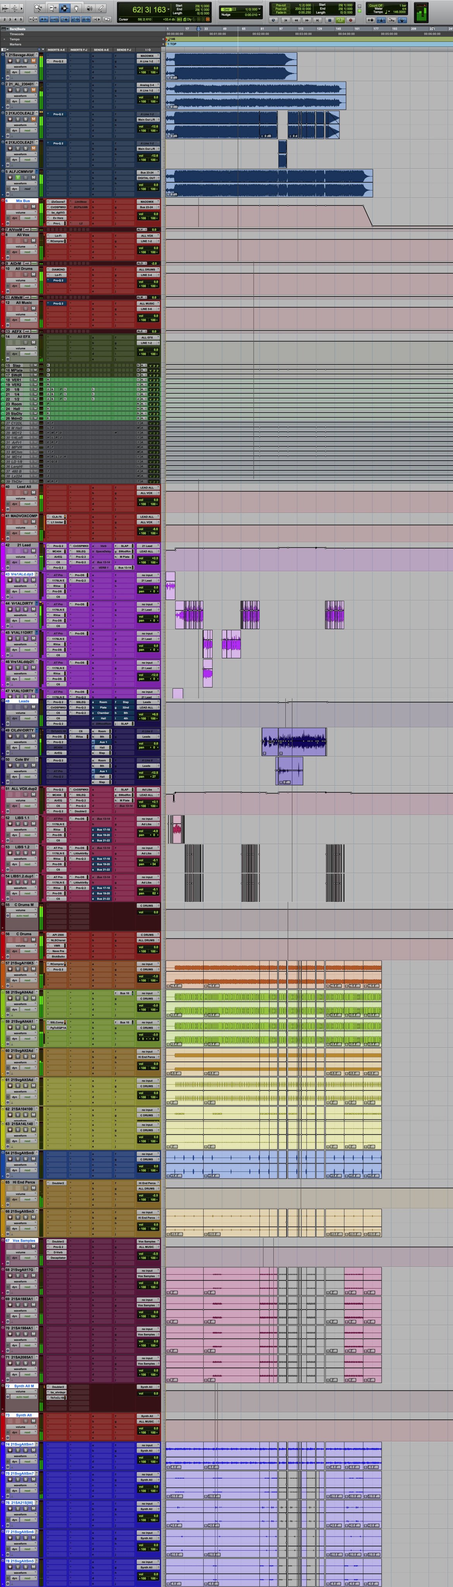The height and width of the screenshot is (1587, 453).
Task: Select the Pencil tool
Action: (x=101, y=7)
